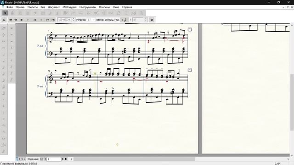Pick the augmentation dot tool
This screenshot has height=165, width=294.
4,99
